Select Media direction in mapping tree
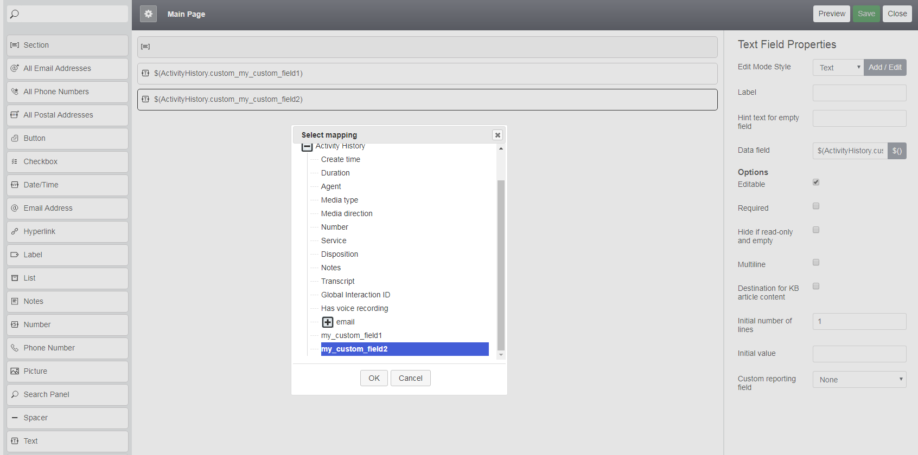 click(x=347, y=213)
